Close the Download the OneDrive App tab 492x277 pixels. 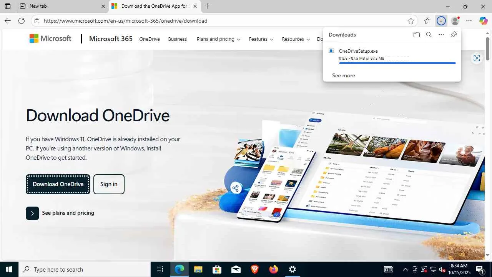click(x=195, y=6)
